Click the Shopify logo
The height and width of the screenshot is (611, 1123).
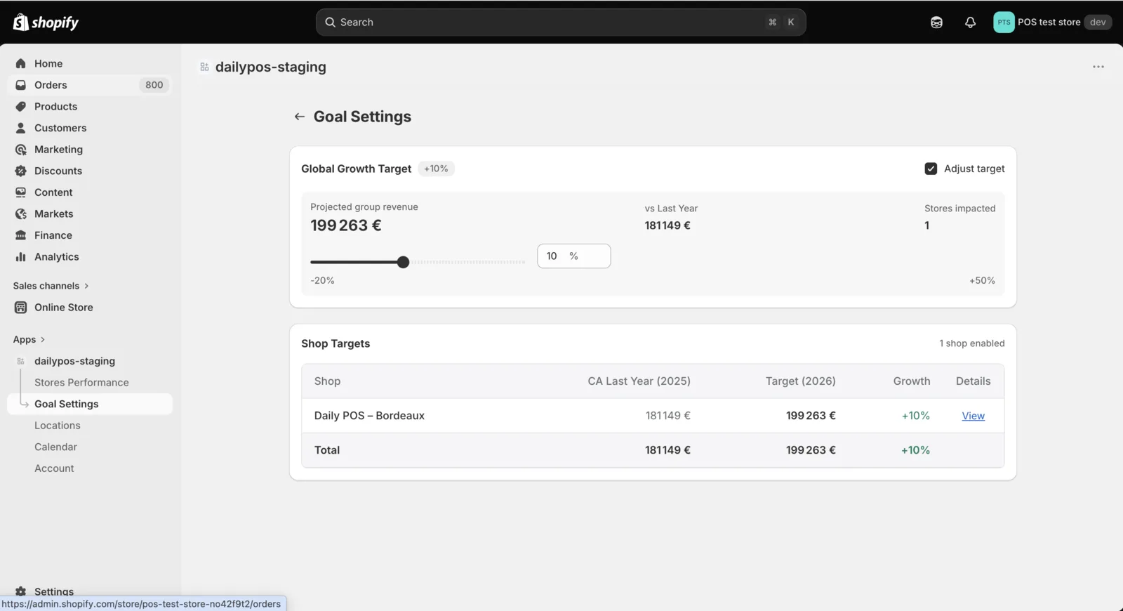tap(46, 22)
